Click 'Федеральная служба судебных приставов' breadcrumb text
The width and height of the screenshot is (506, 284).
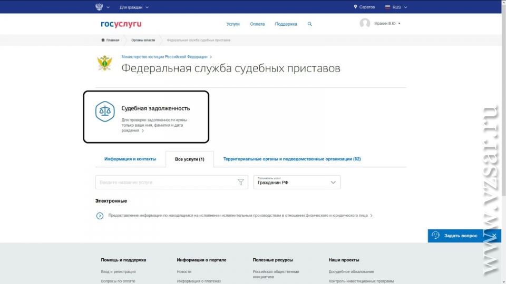click(199, 40)
